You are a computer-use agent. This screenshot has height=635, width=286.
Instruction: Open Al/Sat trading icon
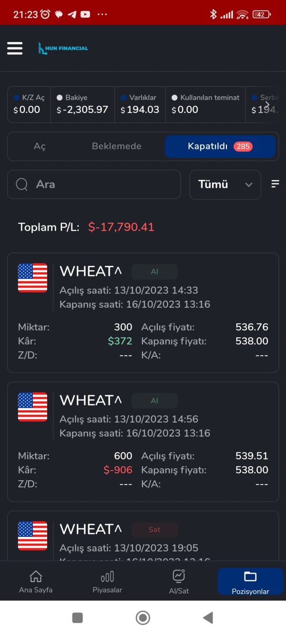(179, 576)
